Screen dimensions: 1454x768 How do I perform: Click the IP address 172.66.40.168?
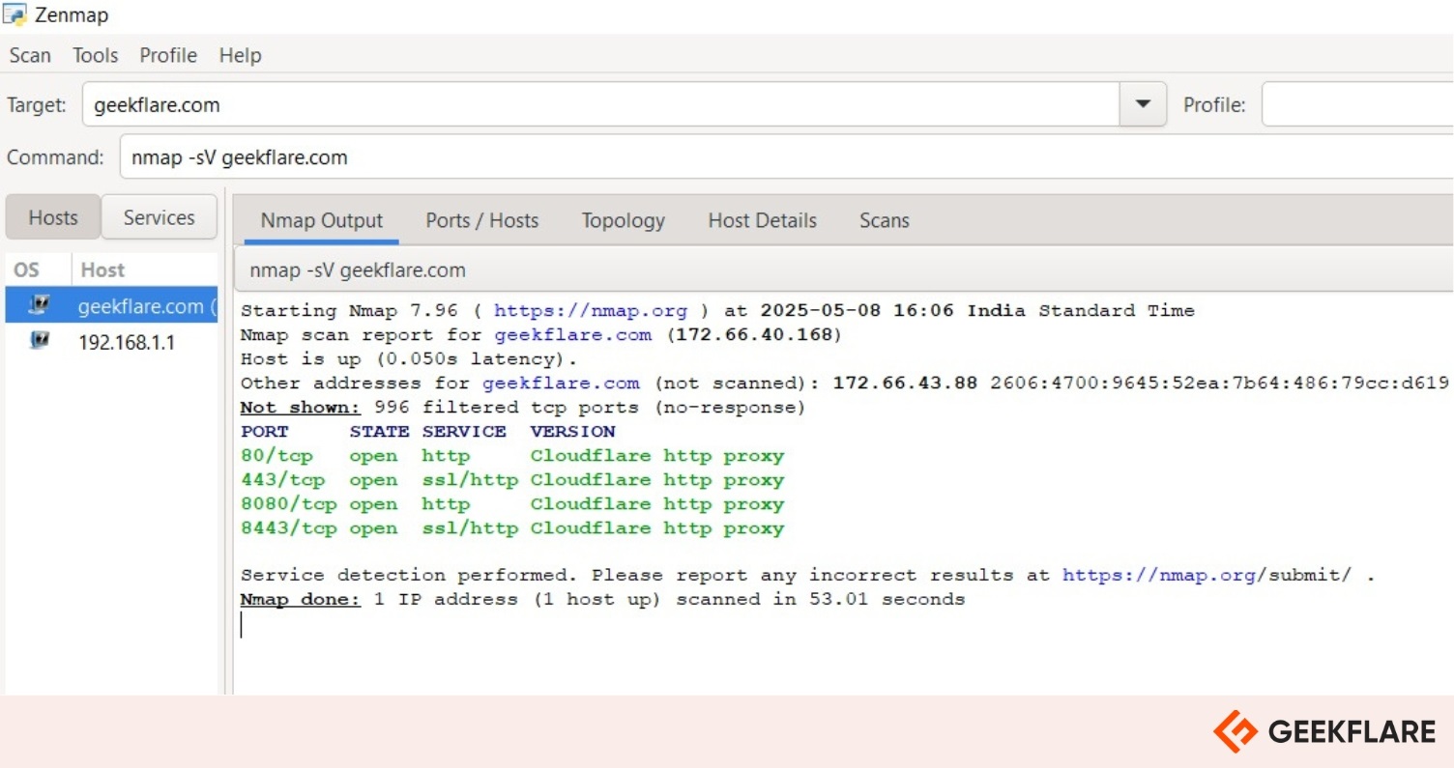(x=753, y=334)
